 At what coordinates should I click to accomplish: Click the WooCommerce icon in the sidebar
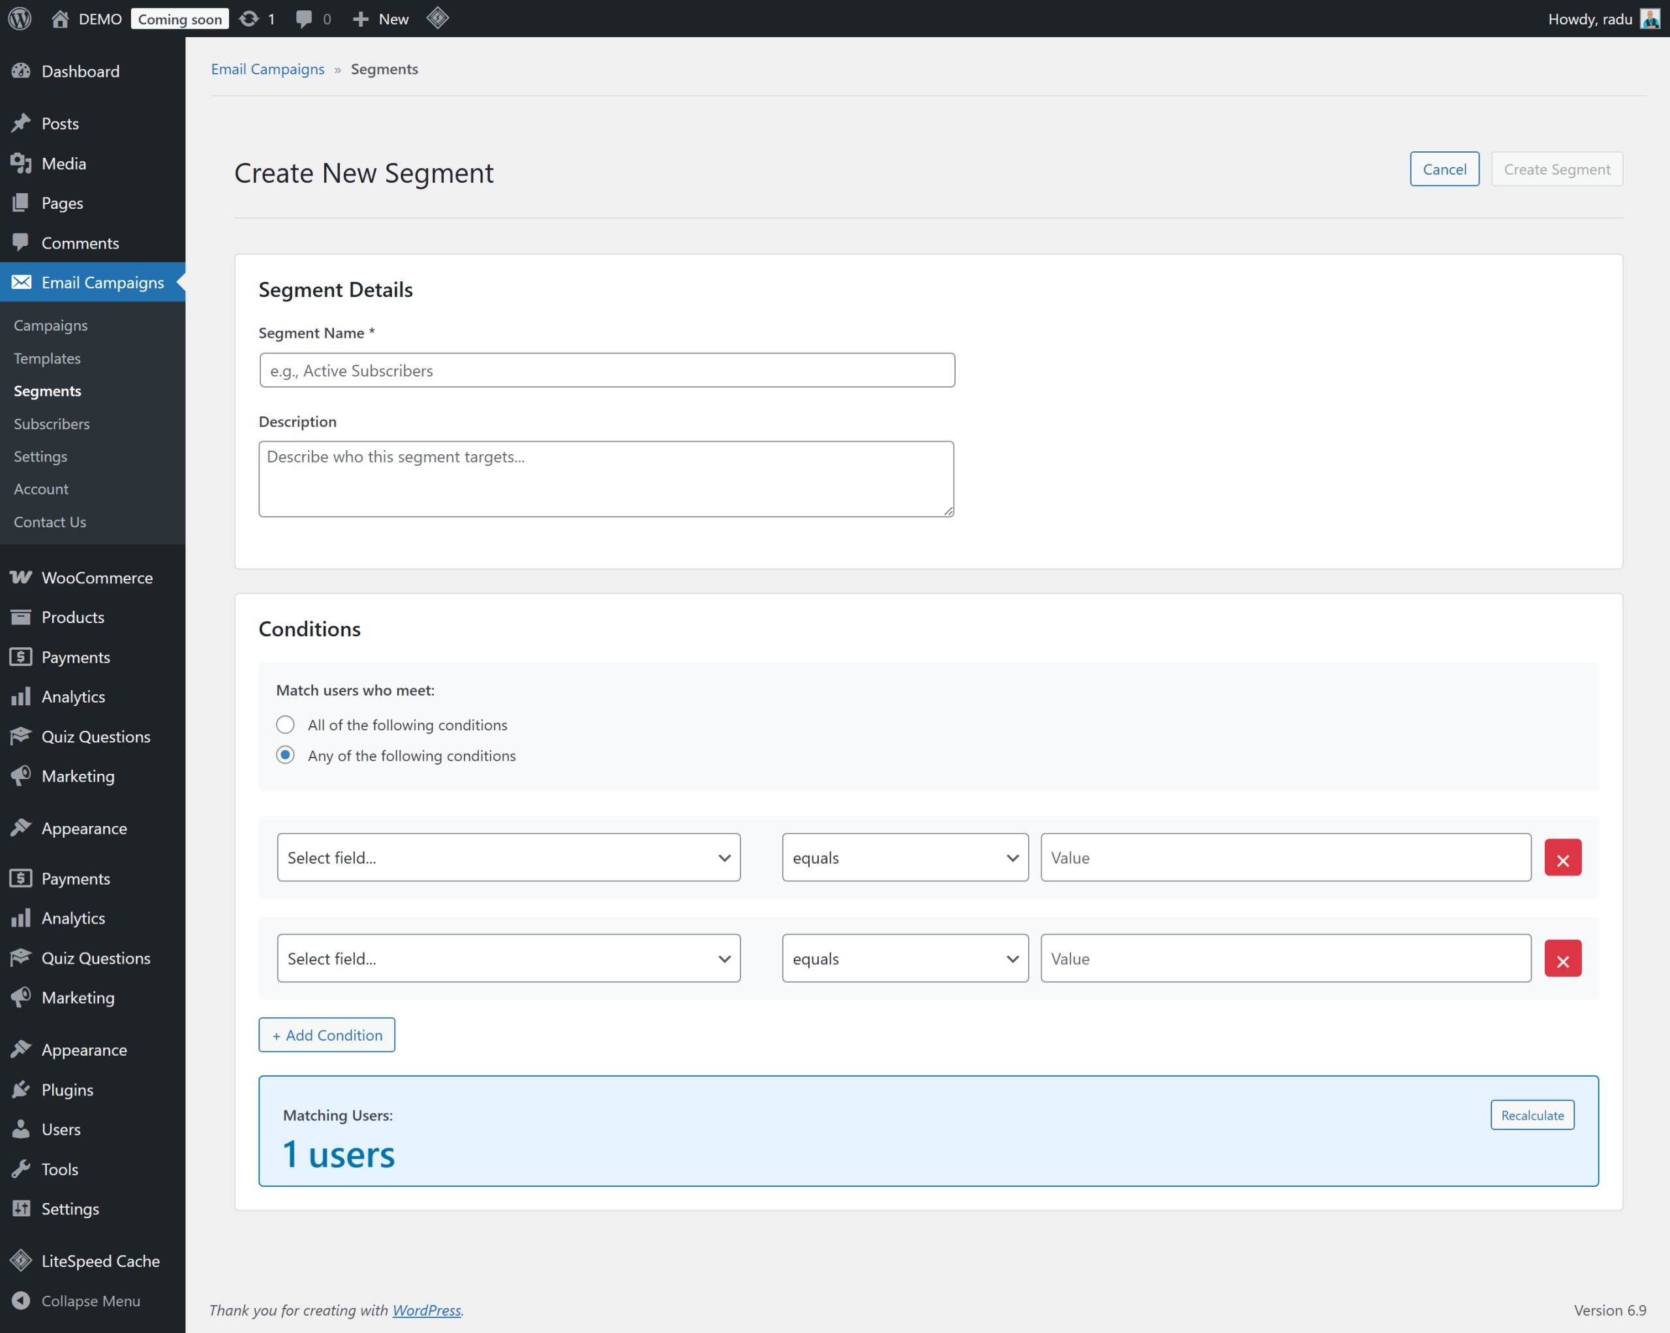pos(21,577)
